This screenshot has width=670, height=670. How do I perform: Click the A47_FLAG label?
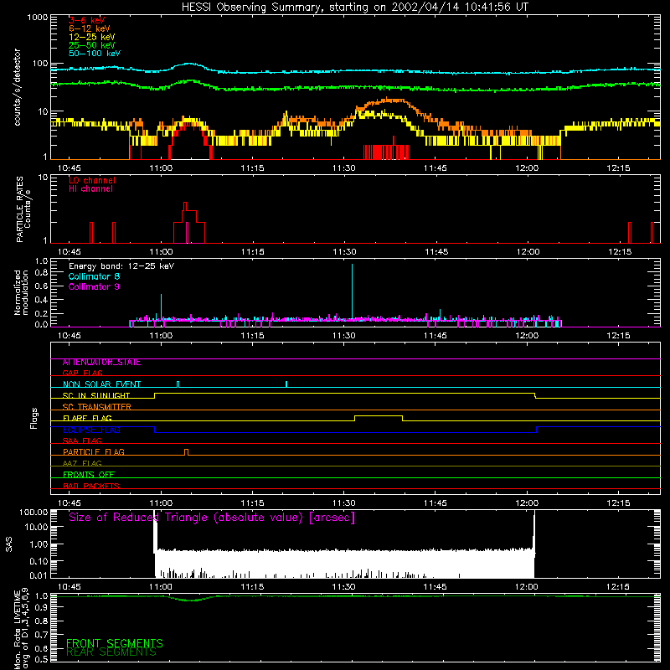(82, 463)
